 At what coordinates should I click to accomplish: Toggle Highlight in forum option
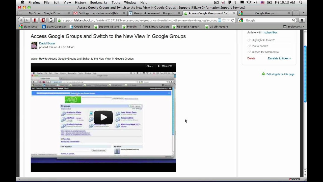point(261,40)
